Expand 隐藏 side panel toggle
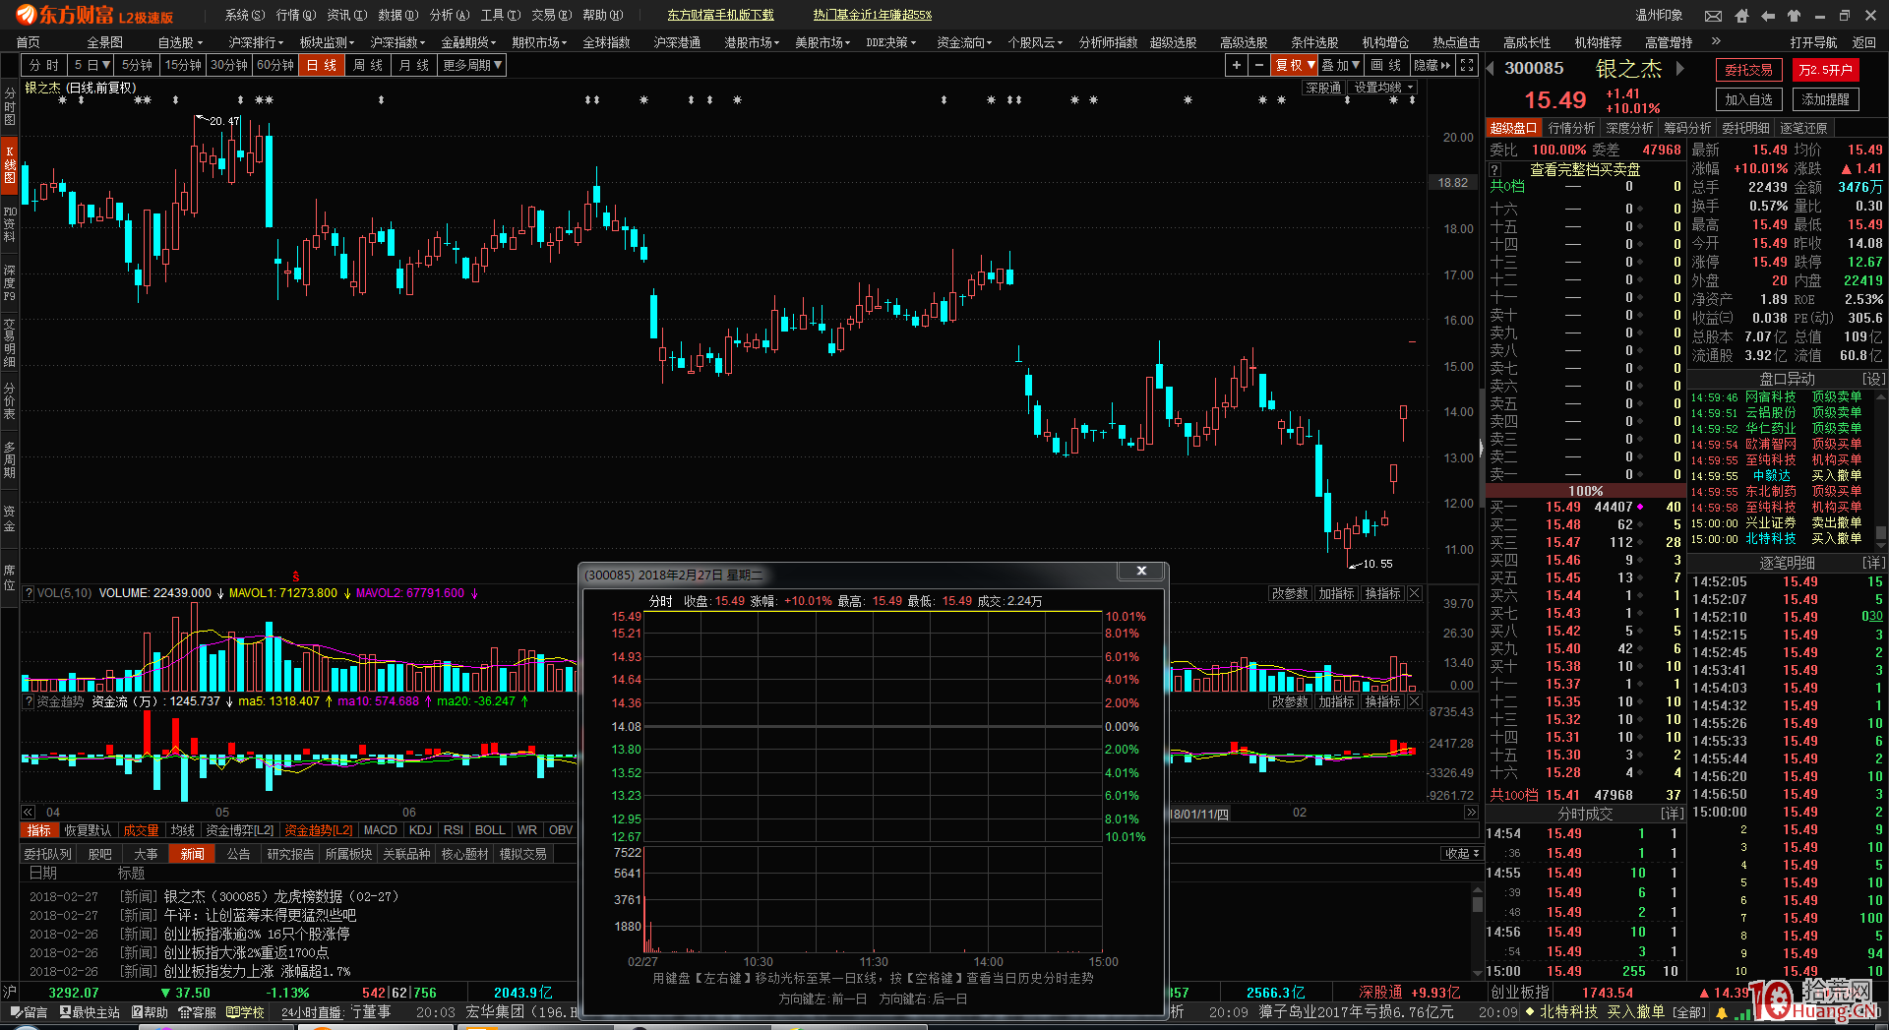Screen dimensions: 1889x1030 (x=1432, y=65)
